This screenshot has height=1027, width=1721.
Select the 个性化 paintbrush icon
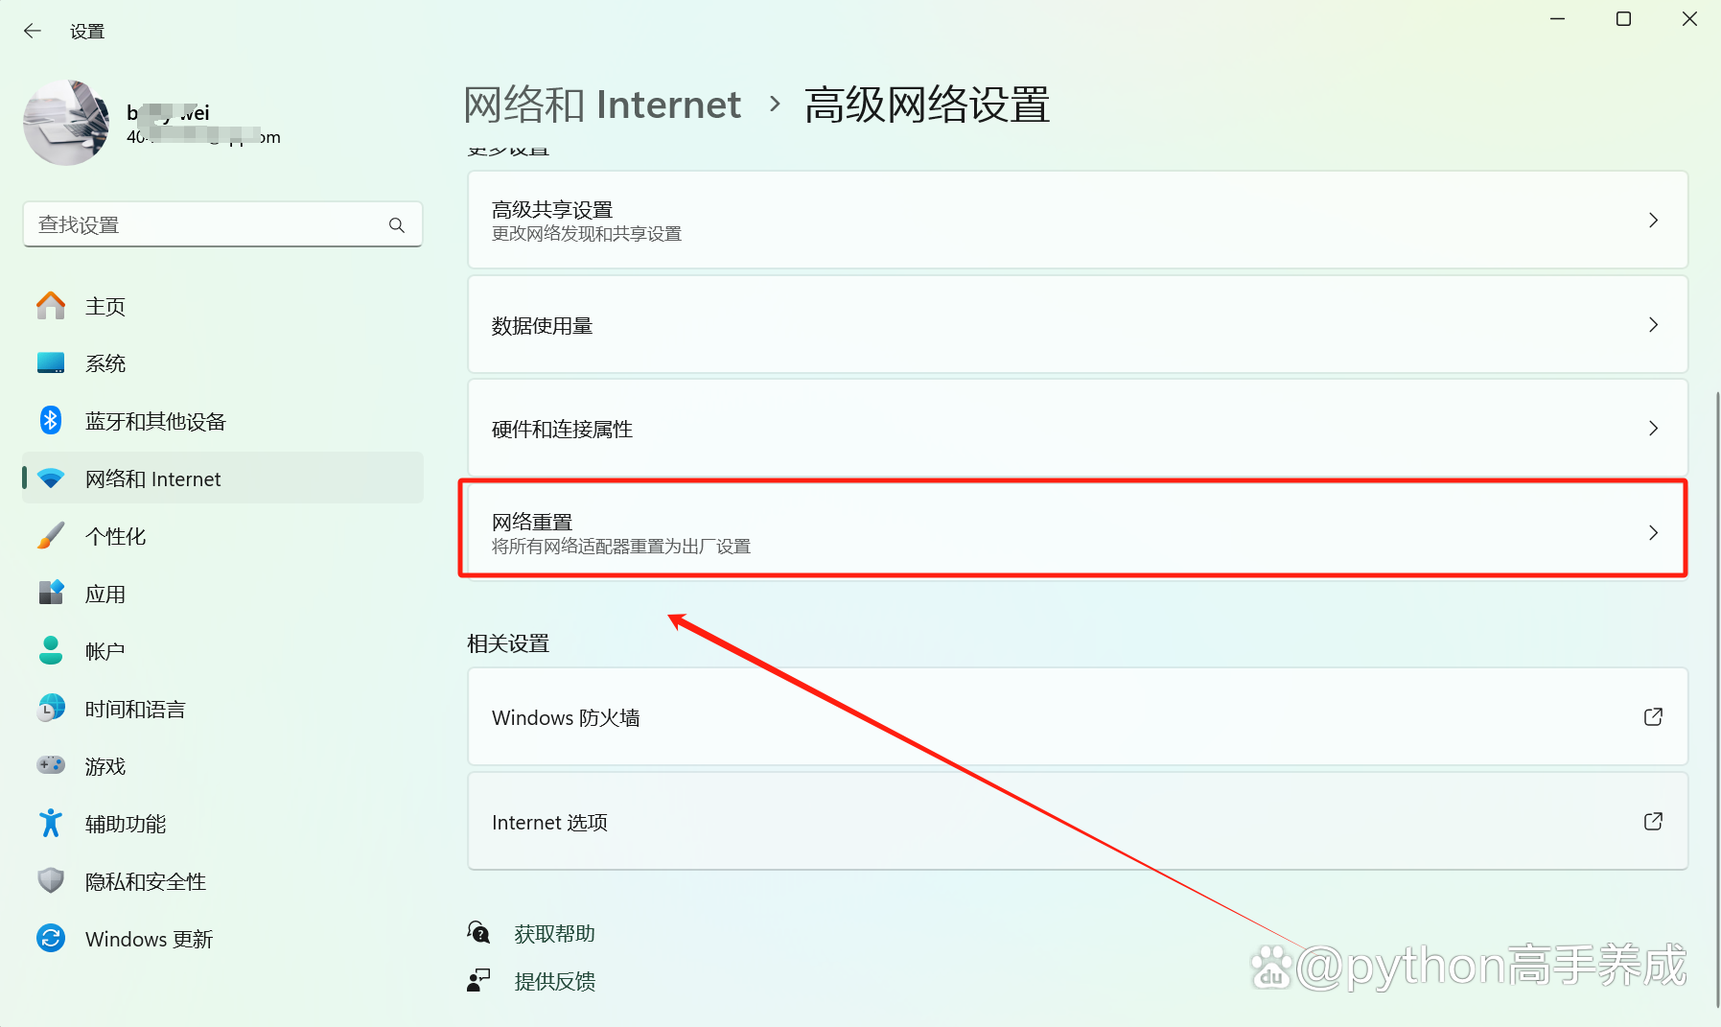(51, 536)
